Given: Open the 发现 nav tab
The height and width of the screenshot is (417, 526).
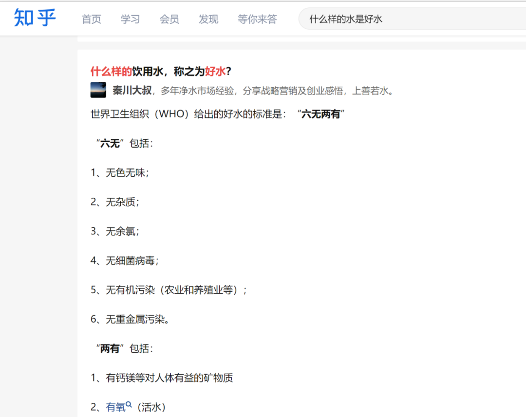Looking at the screenshot, I should point(208,19).
